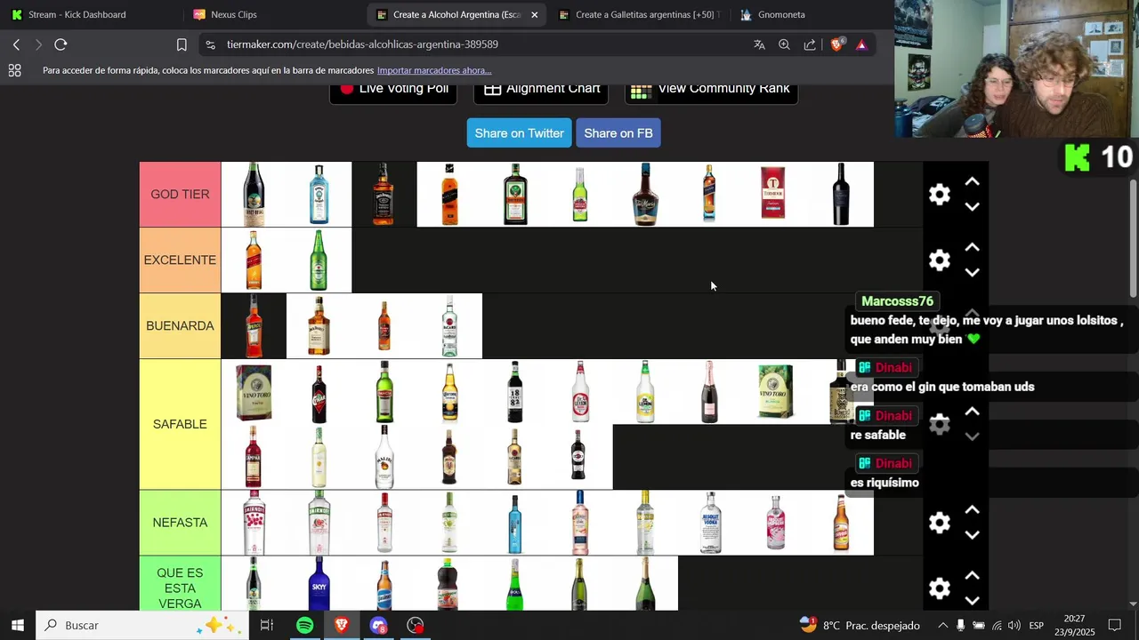The width and height of the screenshot is (1139, 640).
Task: Click the GOD TIER label
Action: click(180, 194)
